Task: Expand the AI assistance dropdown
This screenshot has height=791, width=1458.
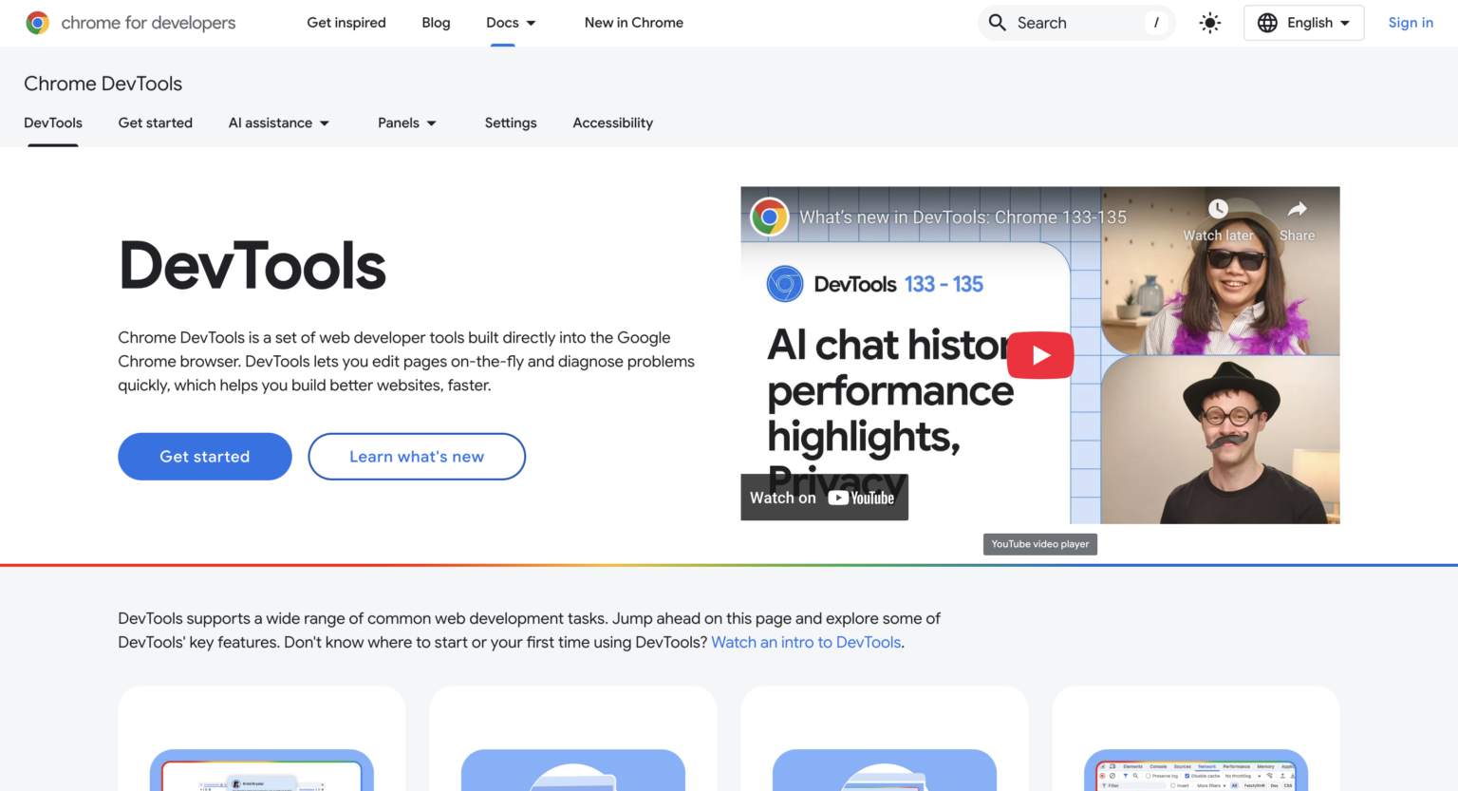Action: (279, 122)
